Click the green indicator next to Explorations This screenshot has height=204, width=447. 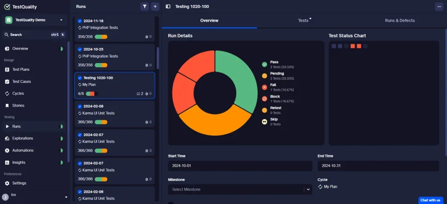[x=61, y=138]
